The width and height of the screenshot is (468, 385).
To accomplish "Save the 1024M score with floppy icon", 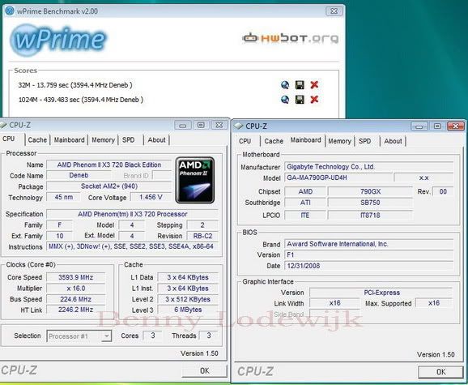I will tap(300, 100).
